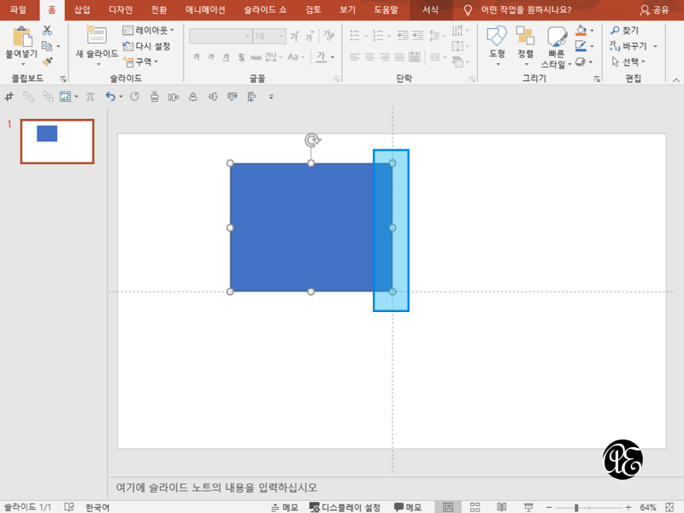Switch to Slide Sorter view
The image size is (684, 513).
(x=475, y=507)
